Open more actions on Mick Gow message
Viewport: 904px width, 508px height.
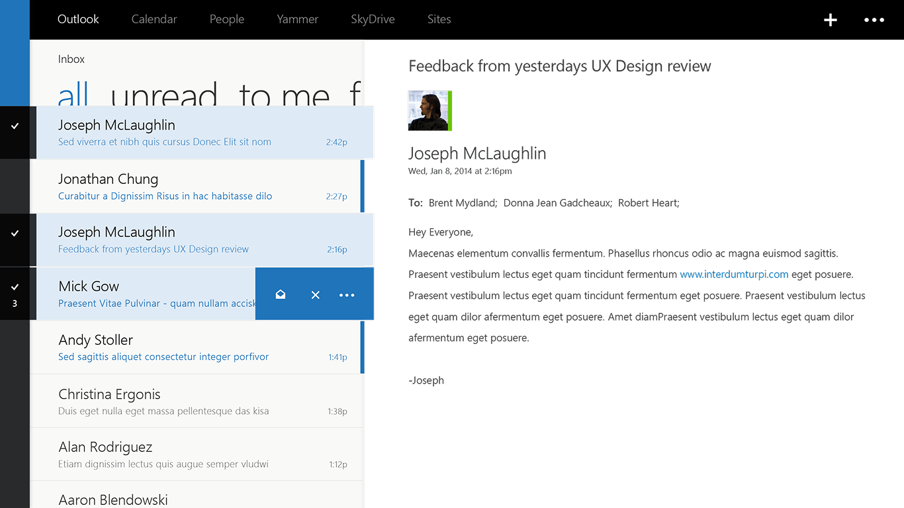[x=347, y=295]
